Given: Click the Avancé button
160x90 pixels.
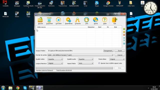Looking at the screenshot, I should pyautogui.click(x=119, y=55).
